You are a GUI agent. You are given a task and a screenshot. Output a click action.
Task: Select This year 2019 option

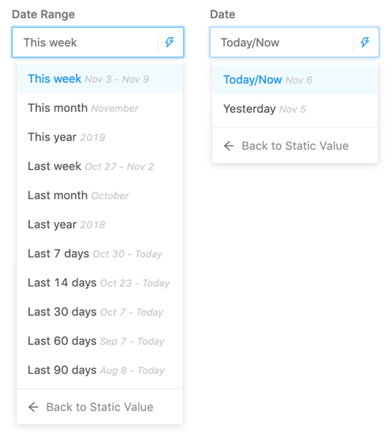[x=99, y=137]
